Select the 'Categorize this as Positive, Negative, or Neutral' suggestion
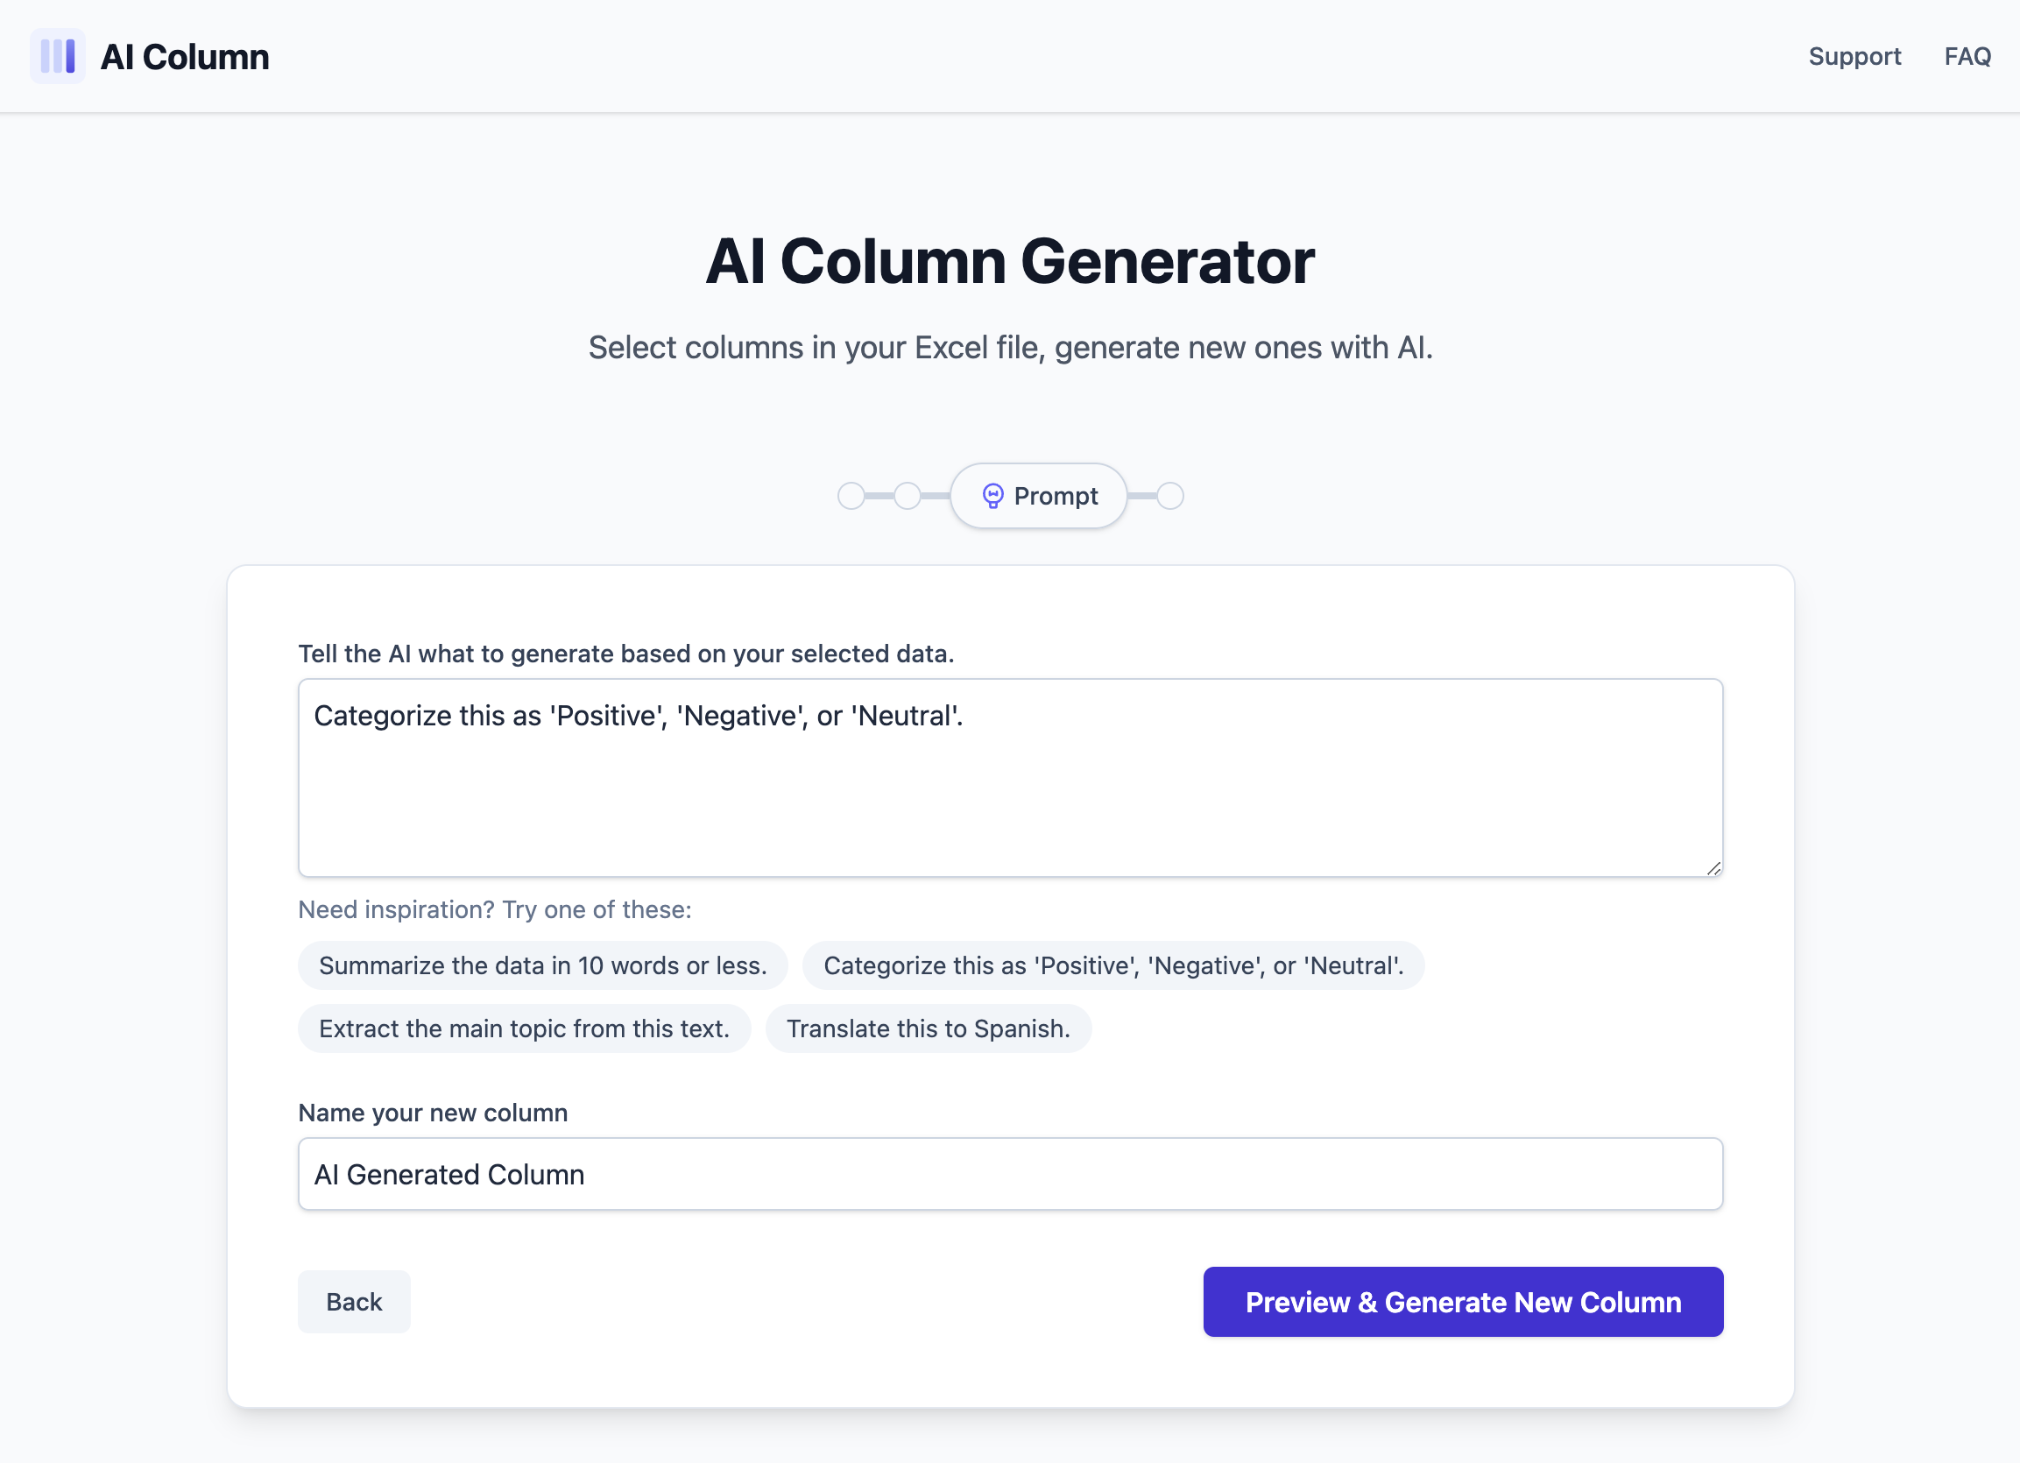 coord(1112,965)
